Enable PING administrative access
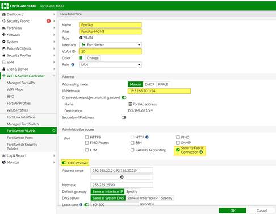 point(178,137)
